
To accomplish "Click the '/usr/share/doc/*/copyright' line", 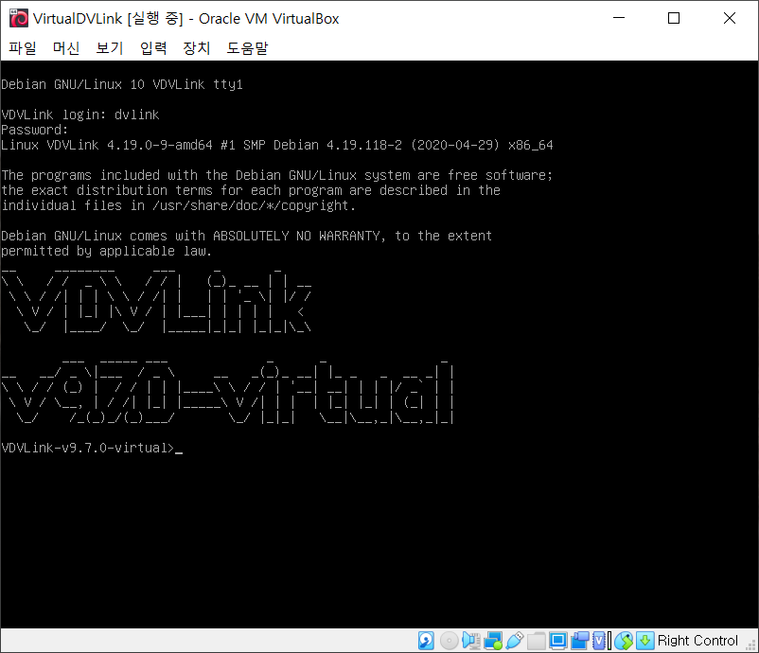I will point(178,205).
